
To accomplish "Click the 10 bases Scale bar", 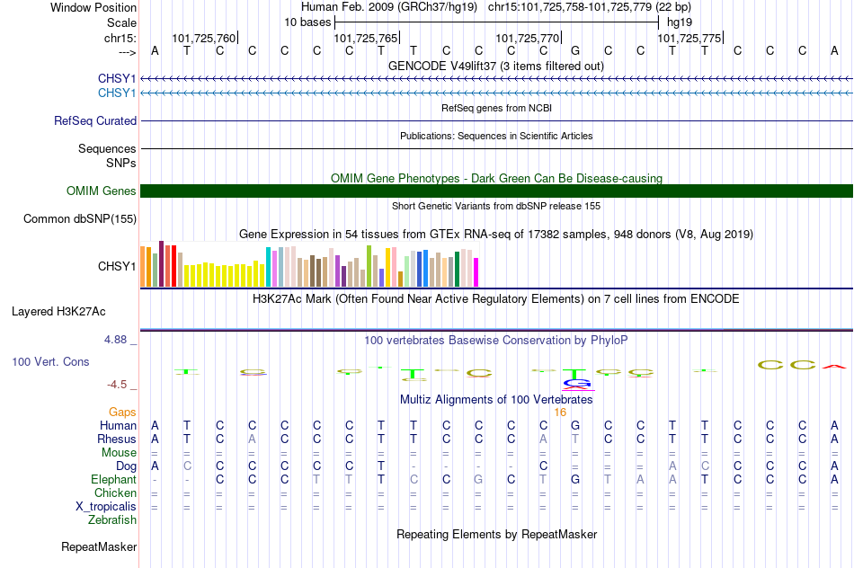I will (497, 22).
